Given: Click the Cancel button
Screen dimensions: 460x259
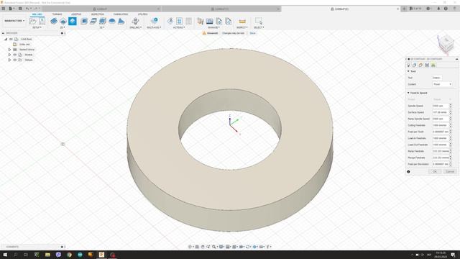Looking at the screenshot, I should (450, 171).
